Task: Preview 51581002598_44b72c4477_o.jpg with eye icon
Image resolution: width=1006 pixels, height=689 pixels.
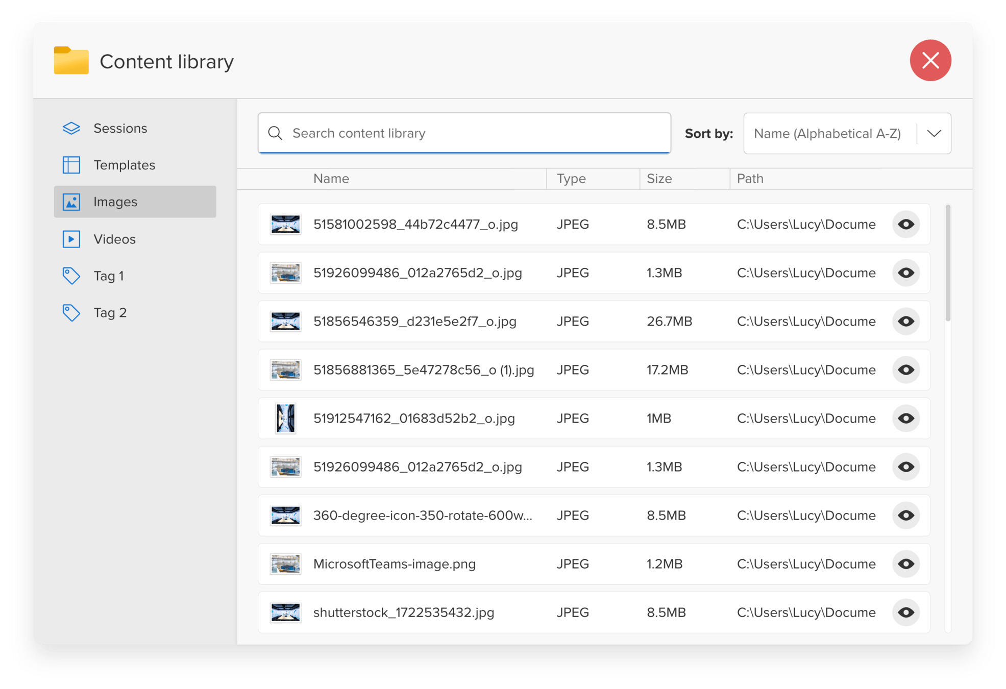Action: (x=905, y=225)
